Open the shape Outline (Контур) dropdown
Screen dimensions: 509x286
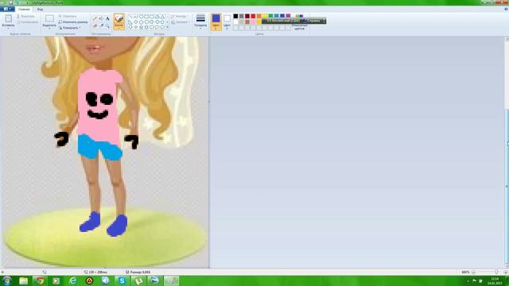pos(179,16)
